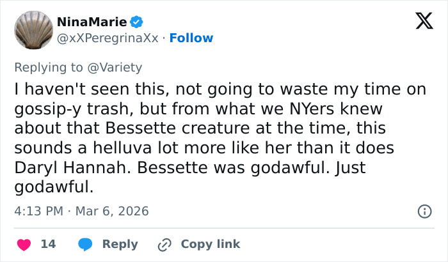
Task: Click the chain link icon
Action: point(164,244)
